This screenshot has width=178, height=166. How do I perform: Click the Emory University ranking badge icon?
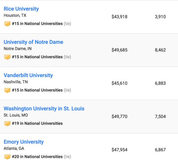(x=7, y=157)
